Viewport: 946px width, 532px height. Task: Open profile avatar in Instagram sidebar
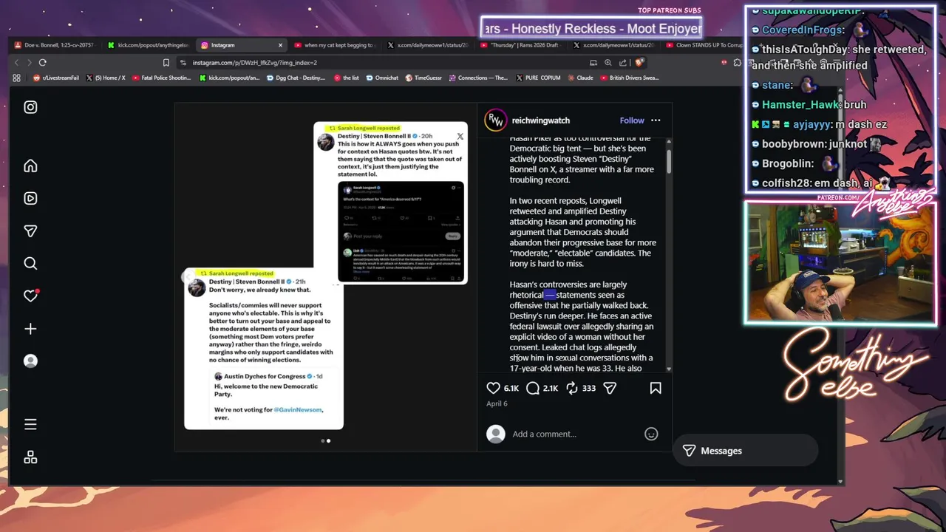[30, 361]
